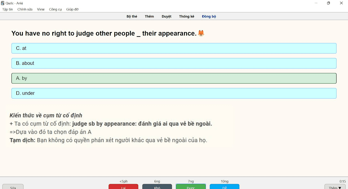This screenshot has height=189, width=348.
Task: Click the Anki app icon in title bar
Action: [x=3, y=3]
